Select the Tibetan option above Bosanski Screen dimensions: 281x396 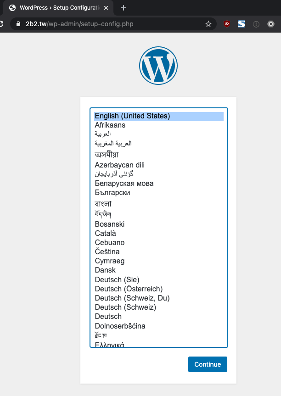click(x=159, y=214)
